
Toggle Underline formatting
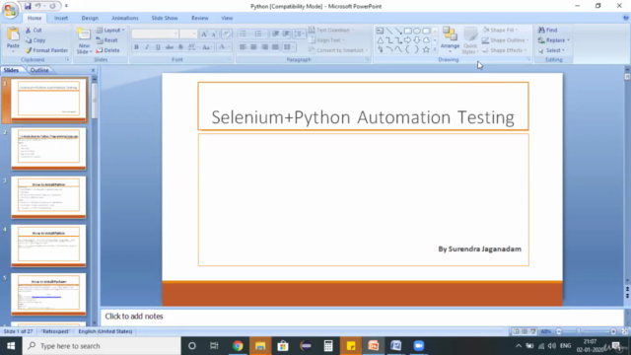coord(158,47)
